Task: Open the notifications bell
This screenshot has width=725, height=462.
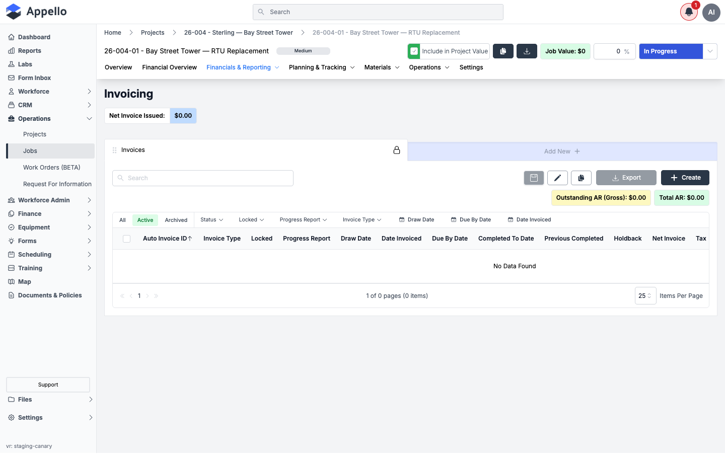Action: (689, 12)
